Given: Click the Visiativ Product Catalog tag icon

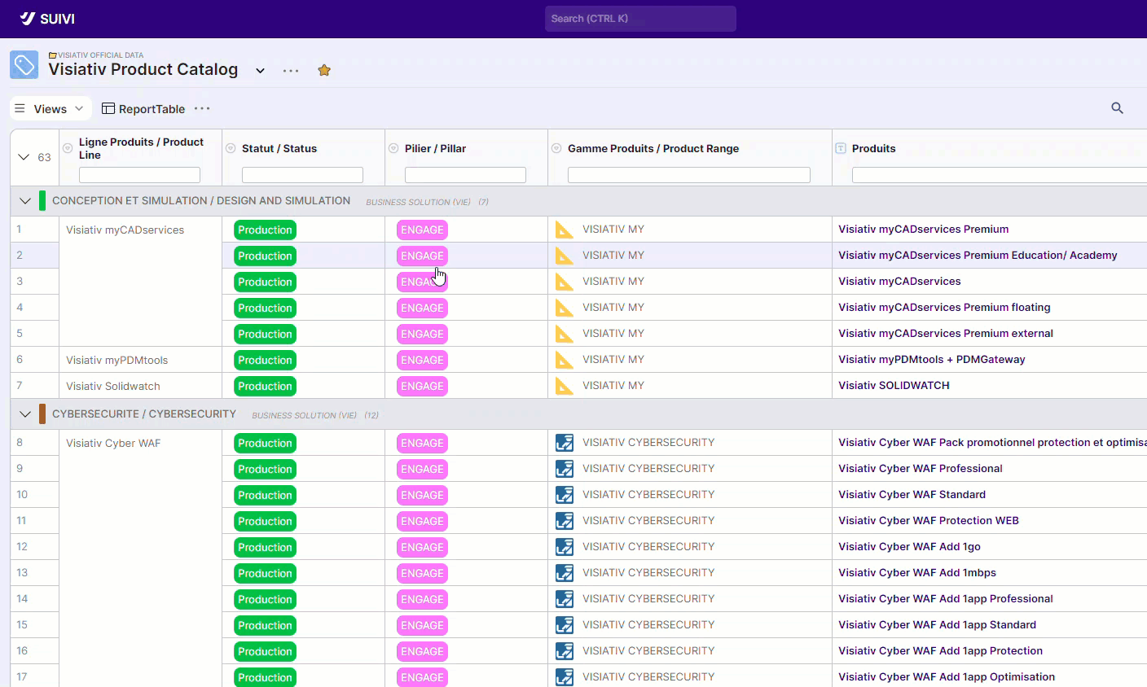Looking at the screenshot, I should point(24,65).
